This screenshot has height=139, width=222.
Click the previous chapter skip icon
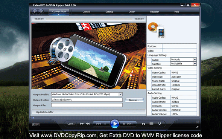pos(99,124)
